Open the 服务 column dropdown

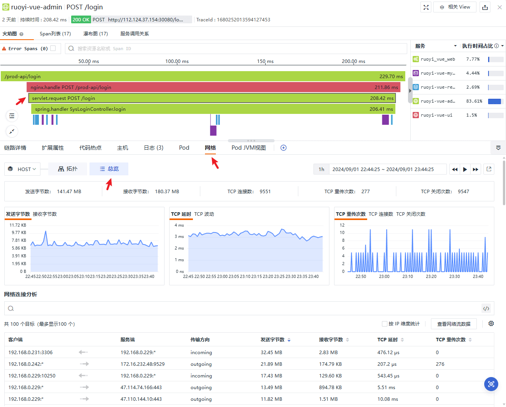point(455,46)
